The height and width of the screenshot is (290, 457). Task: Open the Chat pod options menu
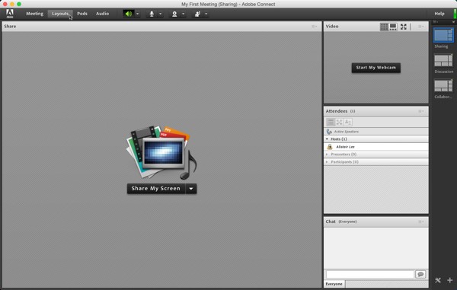tap(421, 221)
